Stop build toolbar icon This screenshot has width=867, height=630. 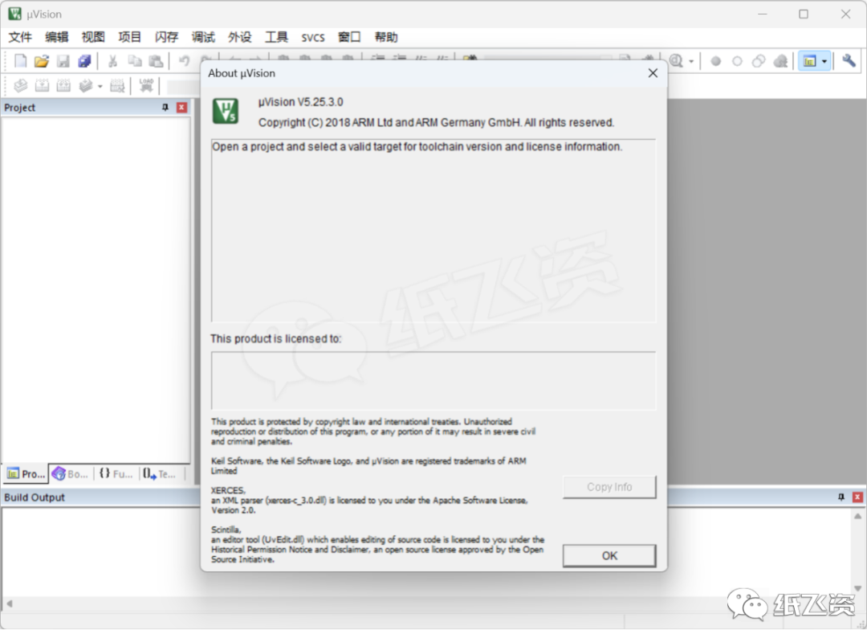[117, 86]
